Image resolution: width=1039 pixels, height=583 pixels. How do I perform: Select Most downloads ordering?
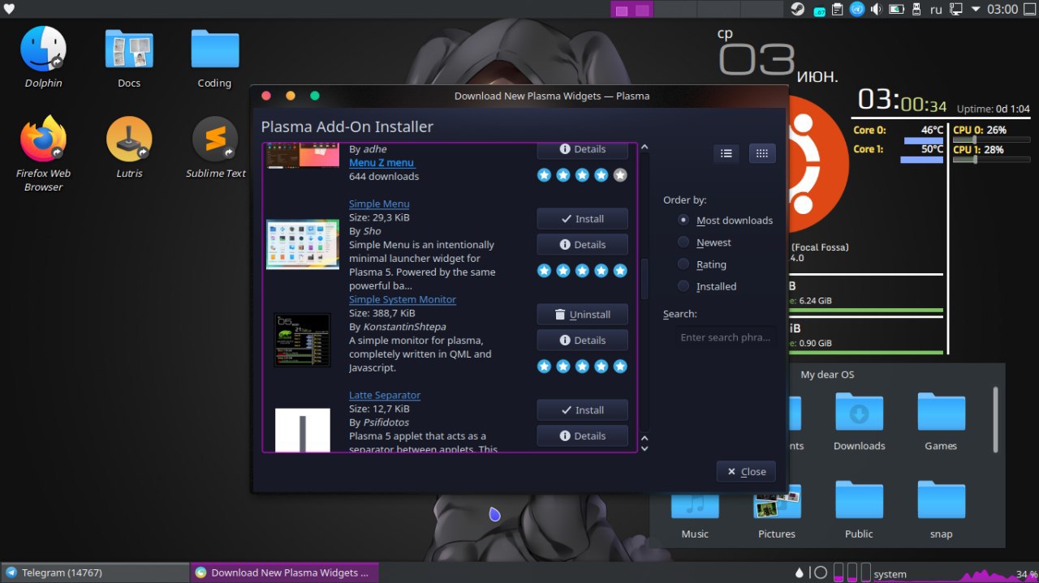(x=726, y=220)
